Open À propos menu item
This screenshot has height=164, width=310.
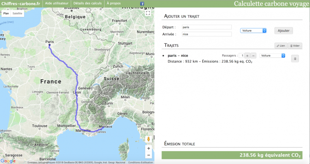coord(114,3)
